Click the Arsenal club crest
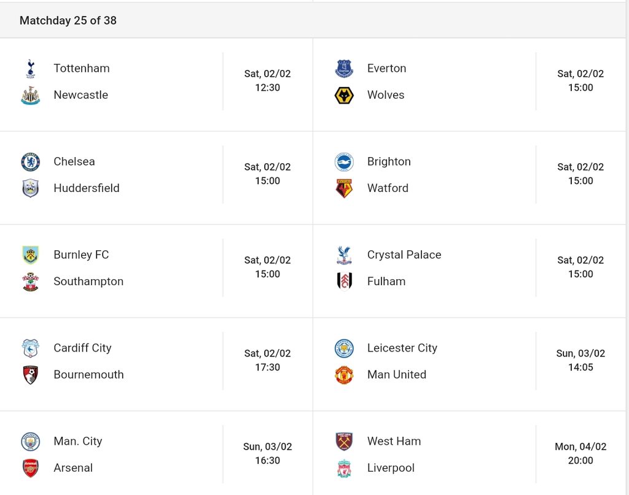The height and width of the screenshot is (495, 629). (31, 468)
